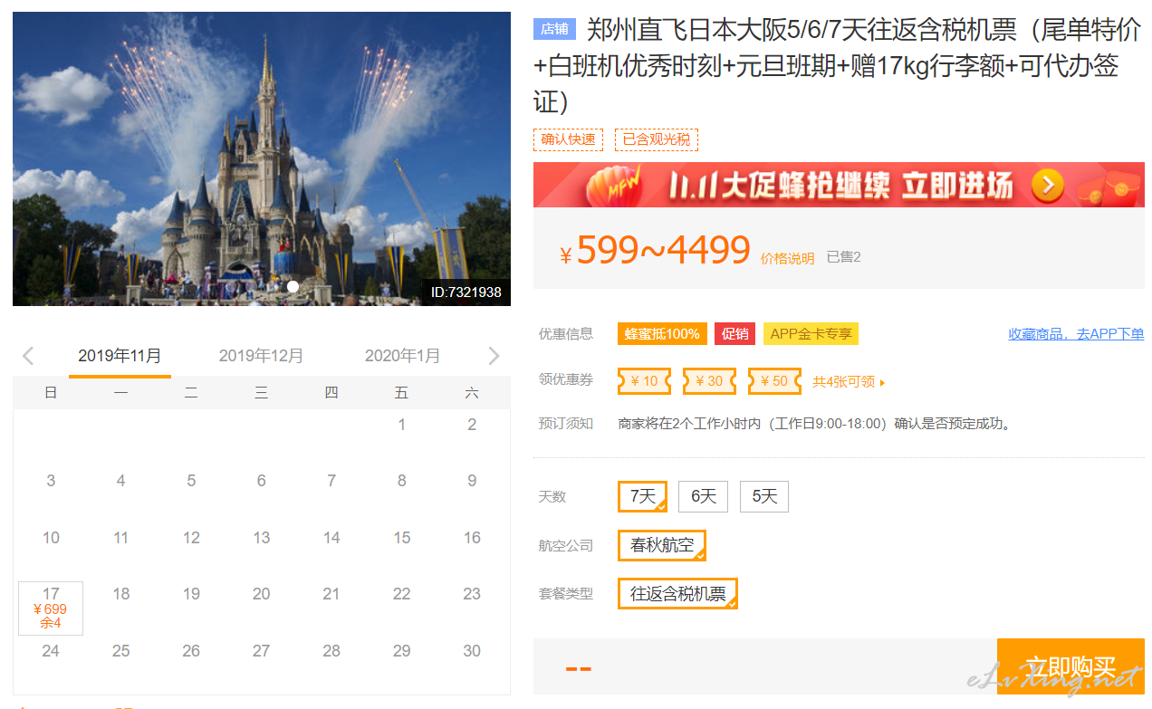The width and height of the screenshot is (1152, 709).
Task: Go to next month with right arrow
Action: point(494,356)
